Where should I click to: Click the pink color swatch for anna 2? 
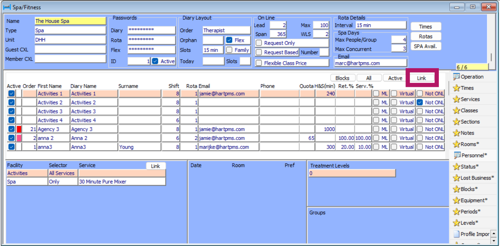tap(19, 138)
